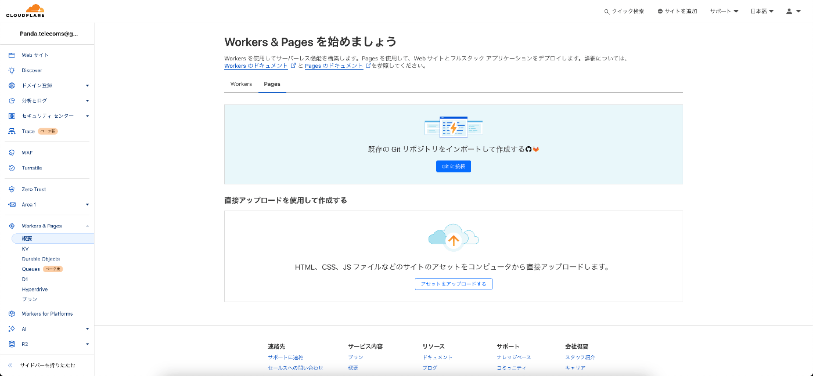The image size is (813, 376).
Task: Click the external-link icon after Workers のドキュメント
Action: (x=292, y=66)
